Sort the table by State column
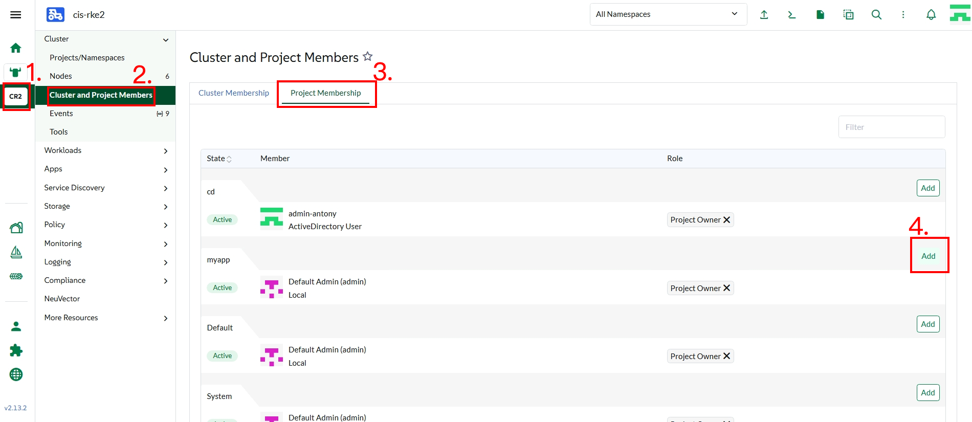 219,159
